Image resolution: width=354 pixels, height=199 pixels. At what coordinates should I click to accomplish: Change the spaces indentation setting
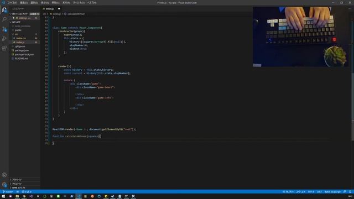coord(300,192)
